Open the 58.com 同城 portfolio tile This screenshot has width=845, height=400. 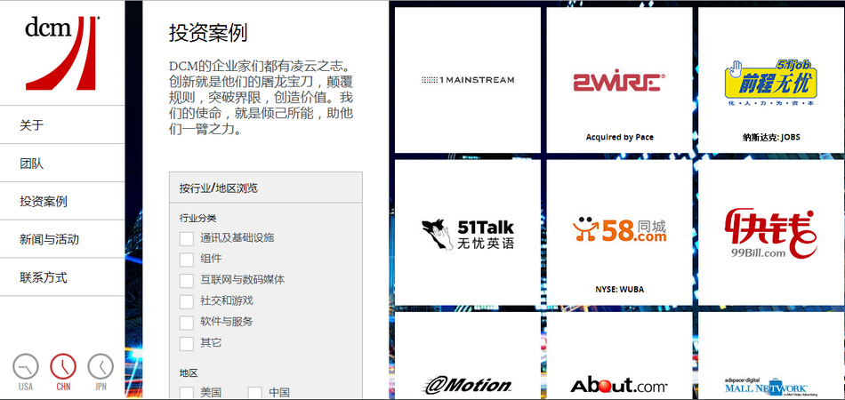click(619, 233)
